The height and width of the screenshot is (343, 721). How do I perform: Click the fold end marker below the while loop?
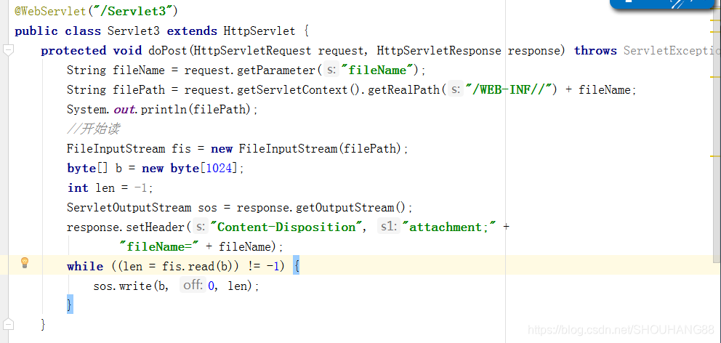coord(8,324)
